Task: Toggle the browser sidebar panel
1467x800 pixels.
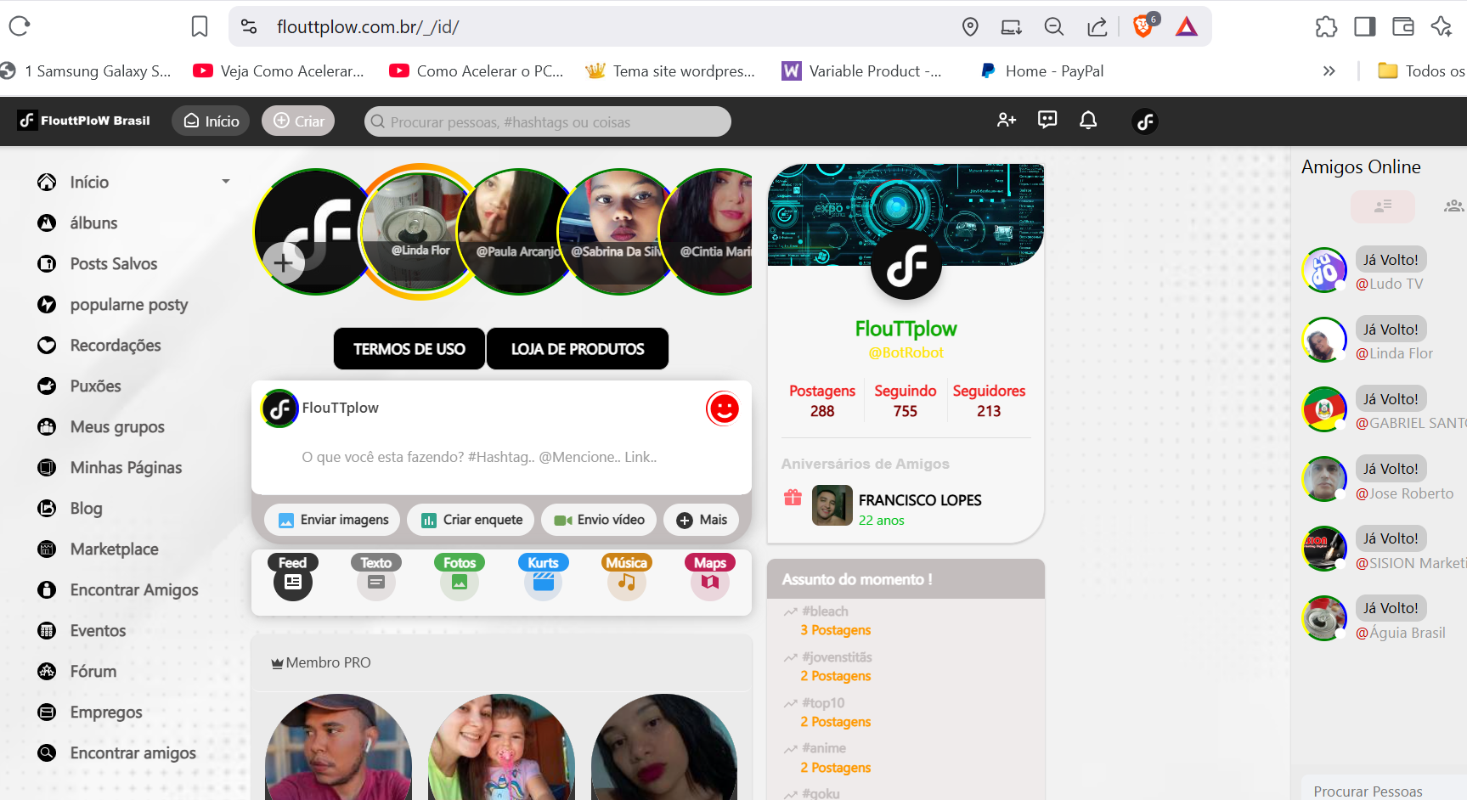Action: click(x=1364, y=27)
